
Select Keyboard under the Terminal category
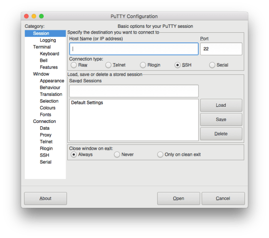click(49, 54)
